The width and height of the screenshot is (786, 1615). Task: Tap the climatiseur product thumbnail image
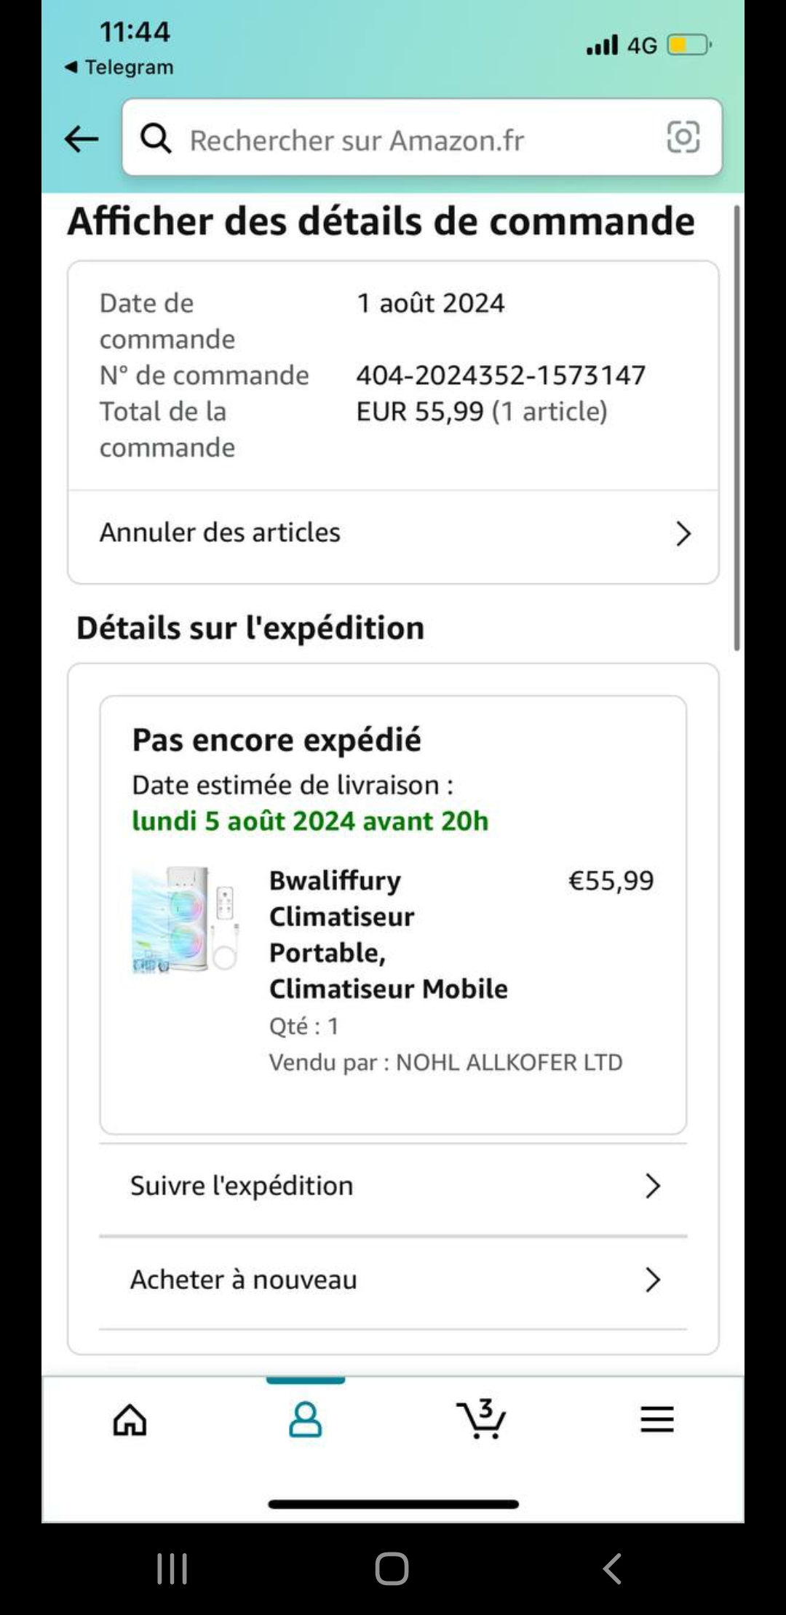tap(186, 920)
